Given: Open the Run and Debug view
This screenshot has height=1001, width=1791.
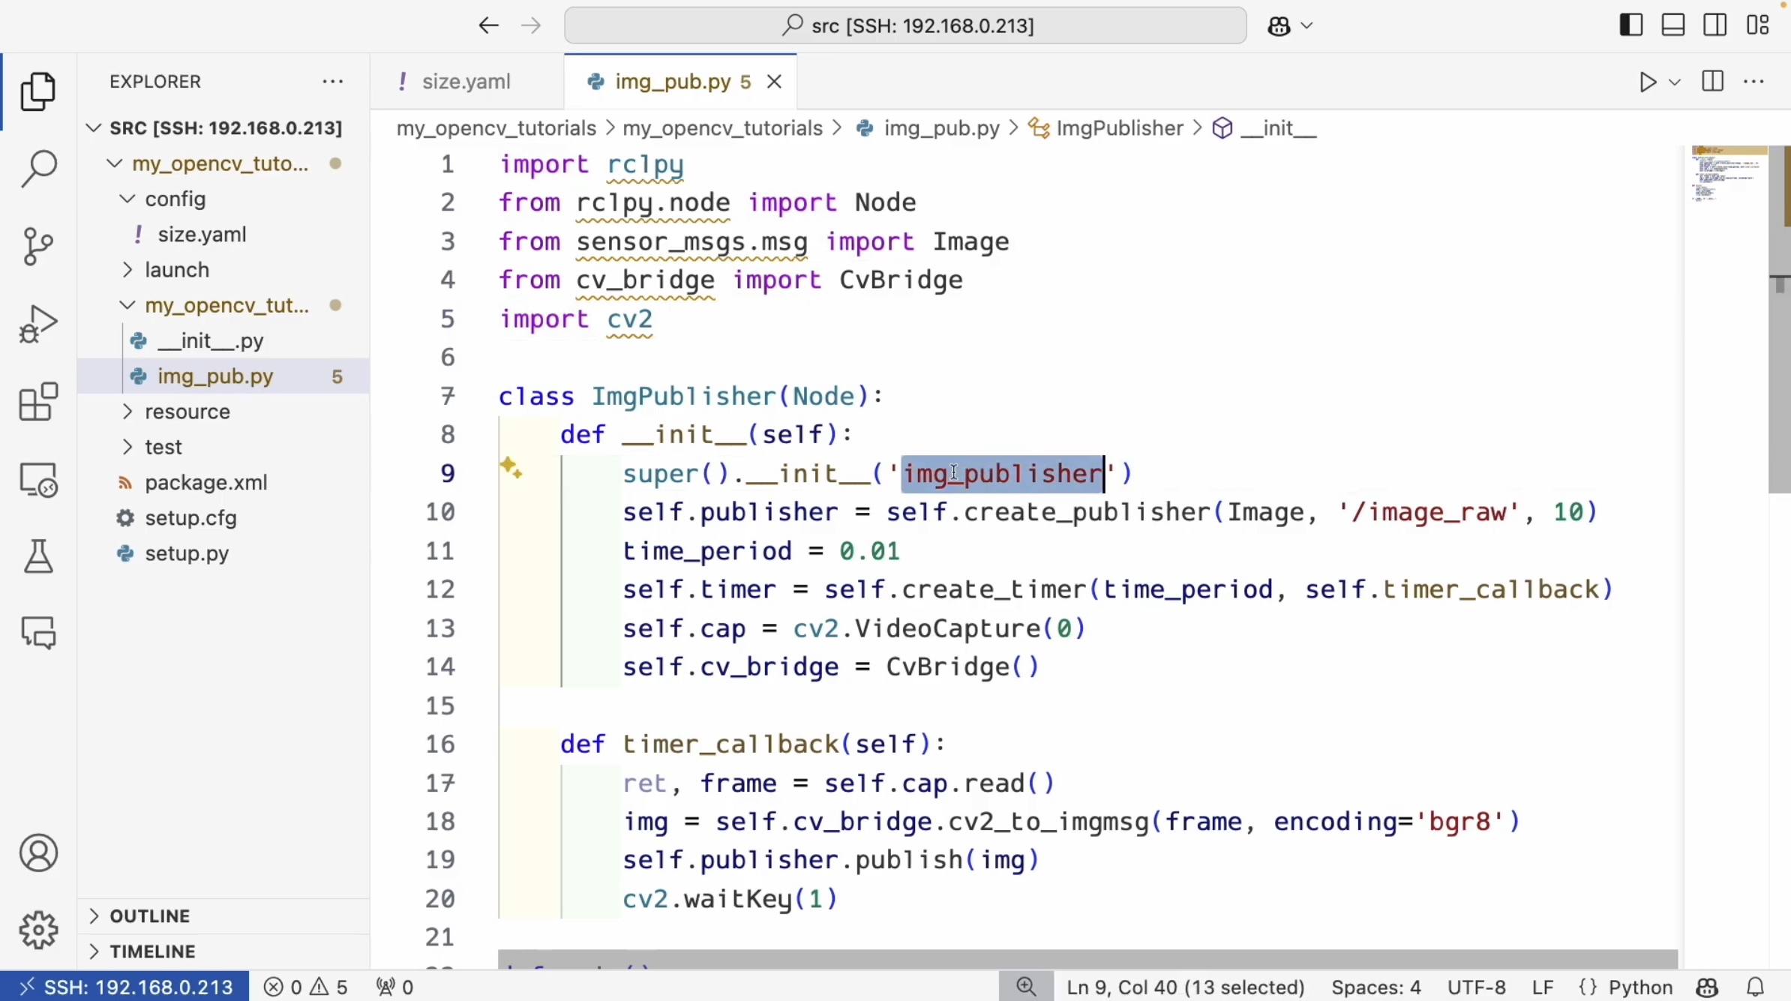Looking at the screenshot, I should coord(38,324).
